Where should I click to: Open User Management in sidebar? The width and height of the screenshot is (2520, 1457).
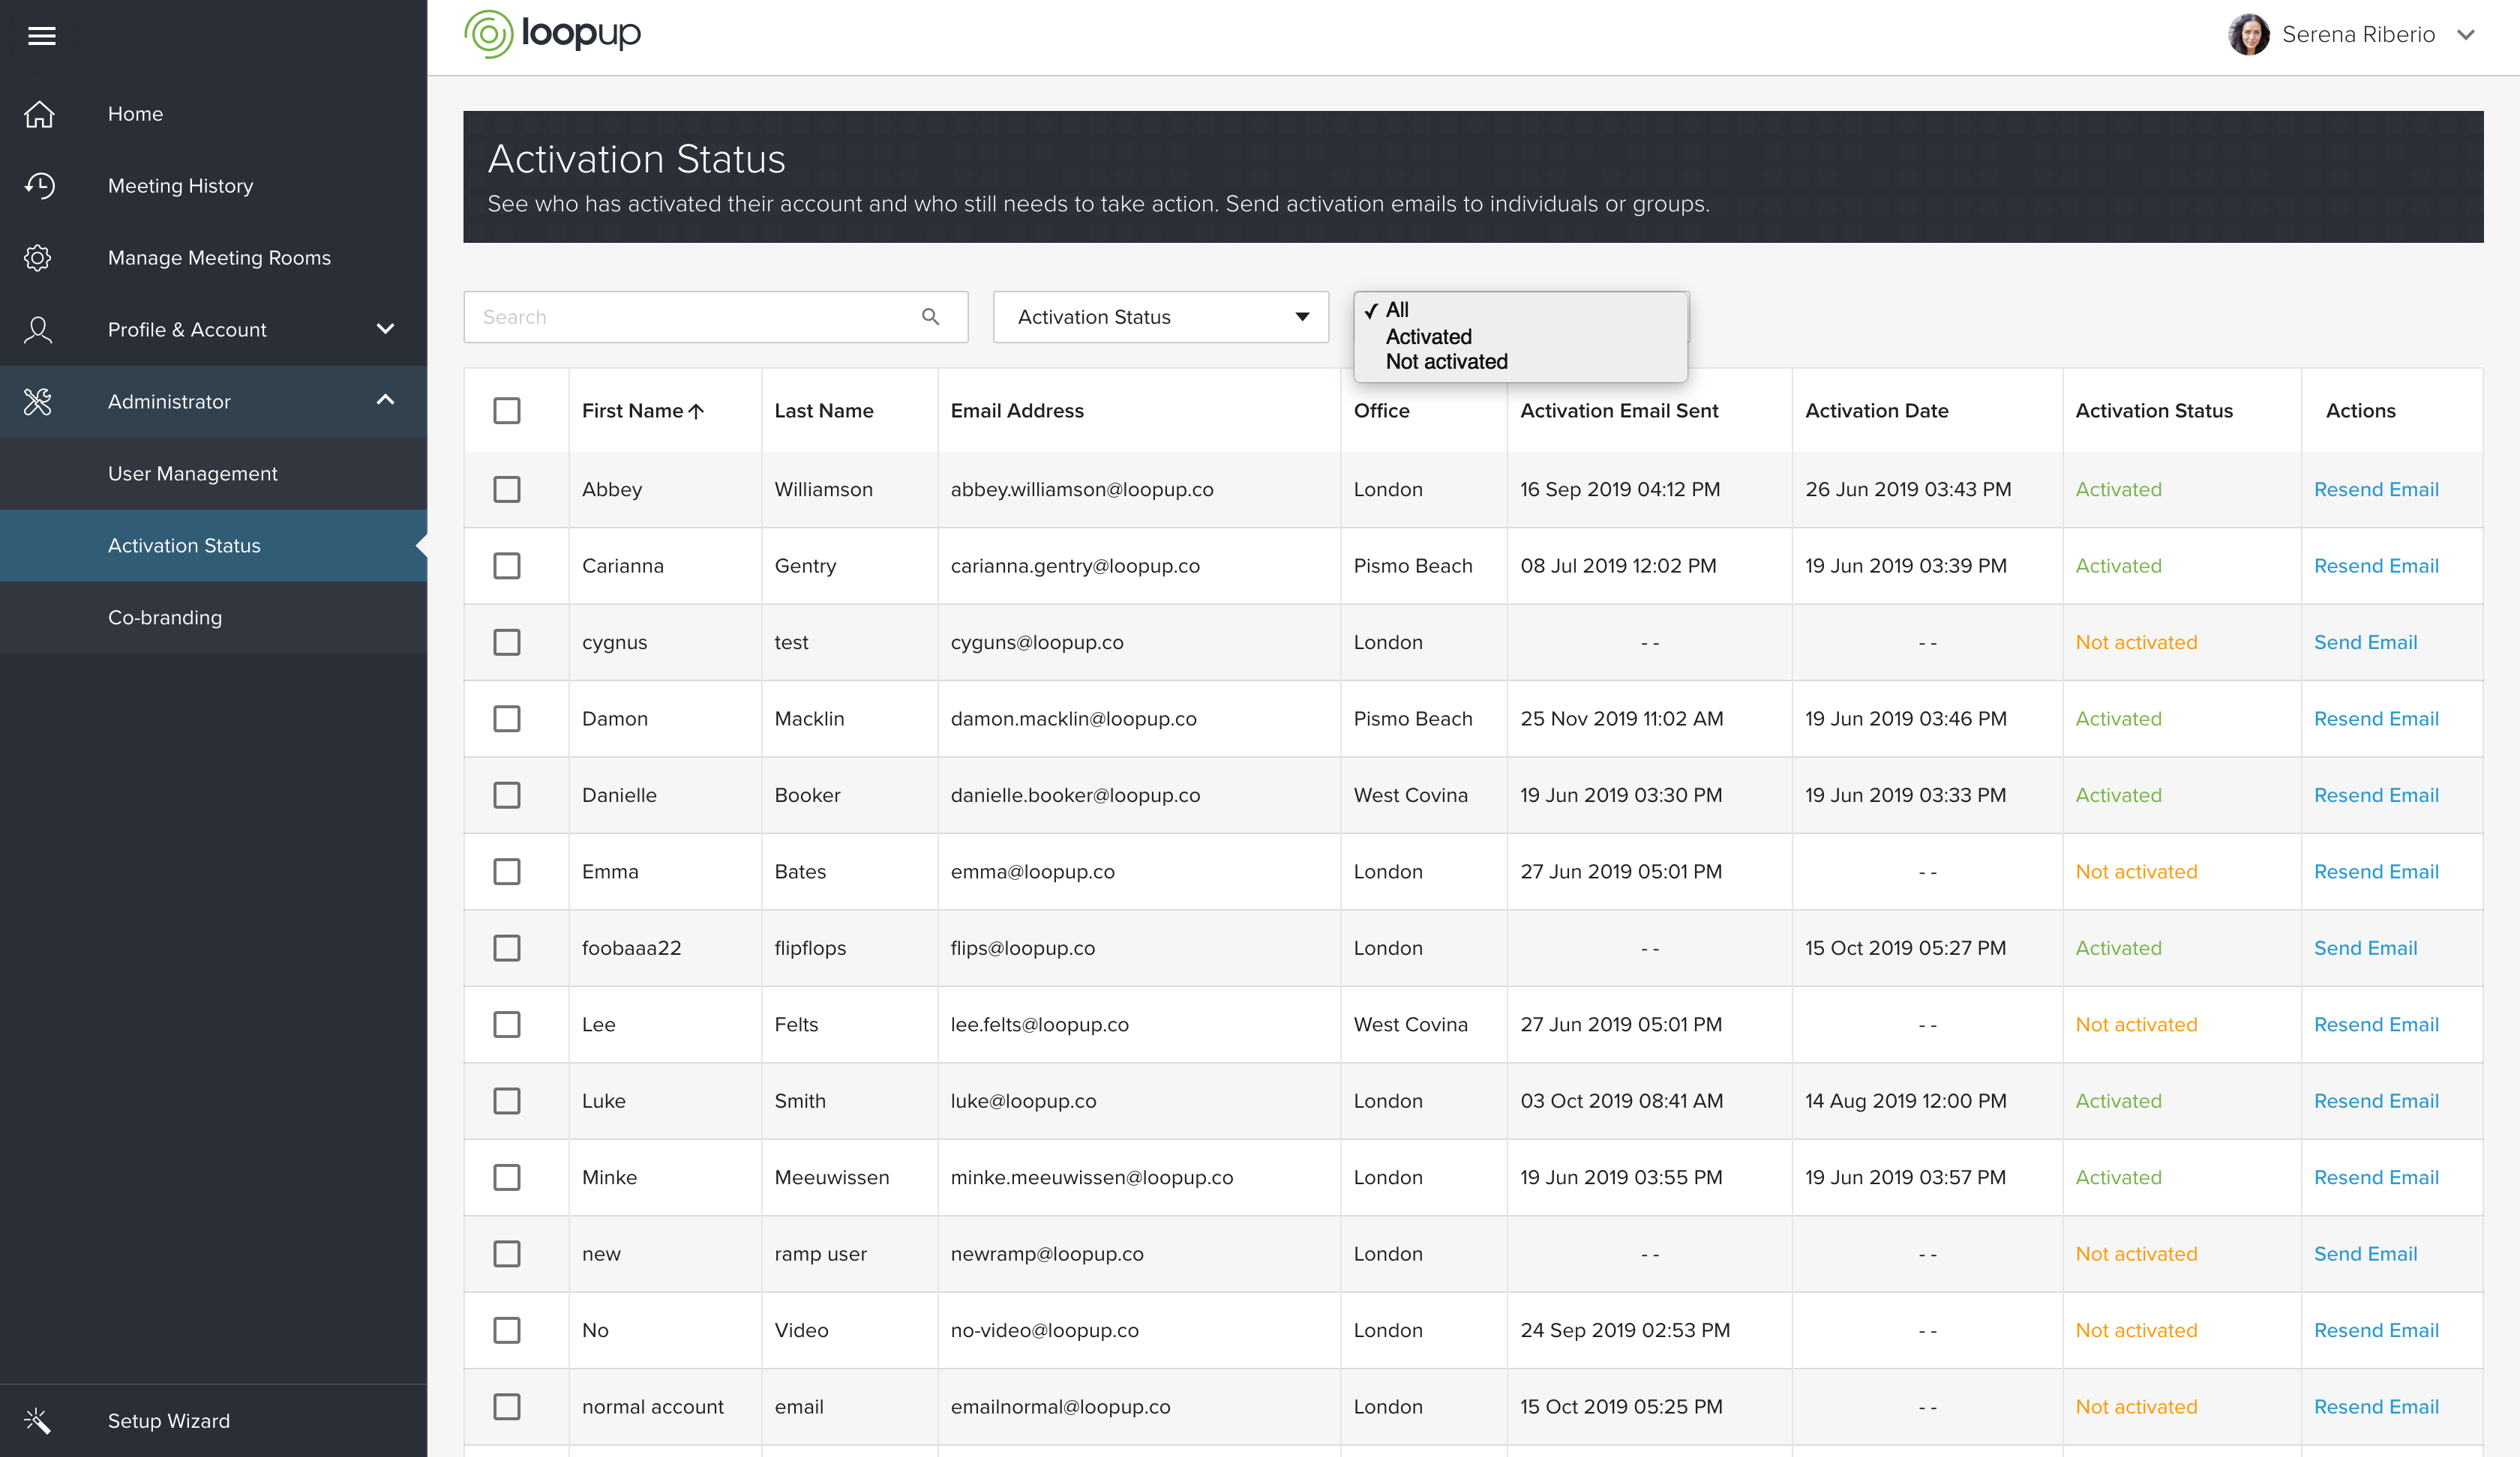pos(193,474)
